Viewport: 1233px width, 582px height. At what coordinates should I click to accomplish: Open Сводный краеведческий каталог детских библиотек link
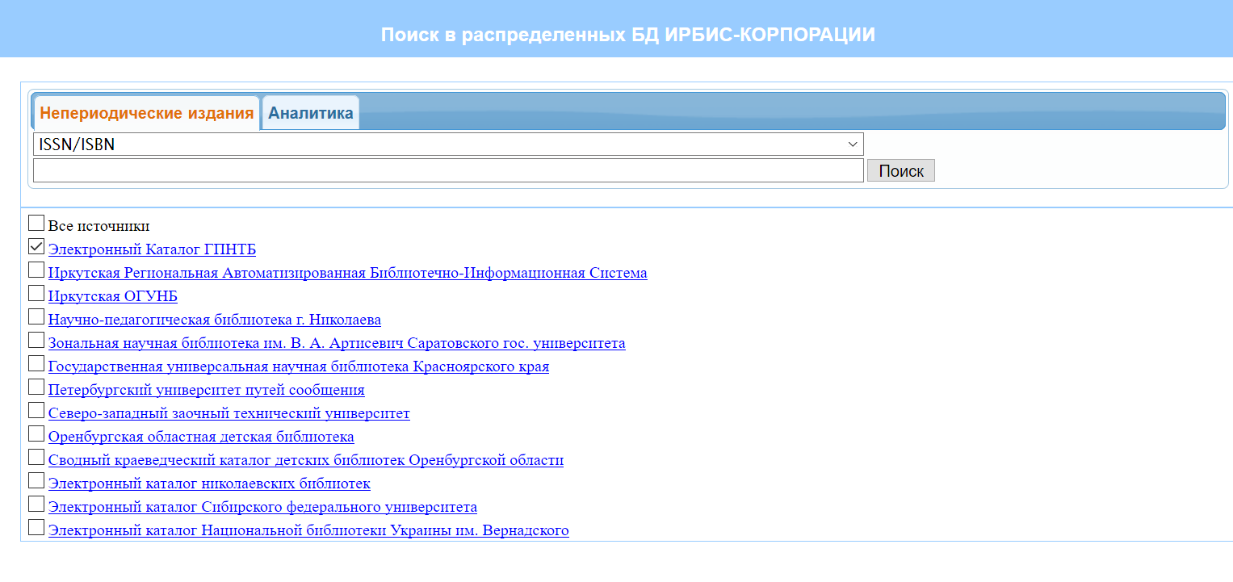(x=305, y=461)
